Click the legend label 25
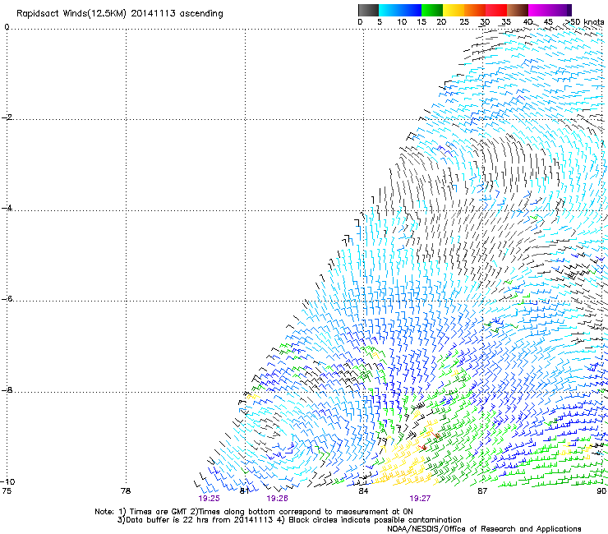The image size is (608, 534). tap(464, 22)
